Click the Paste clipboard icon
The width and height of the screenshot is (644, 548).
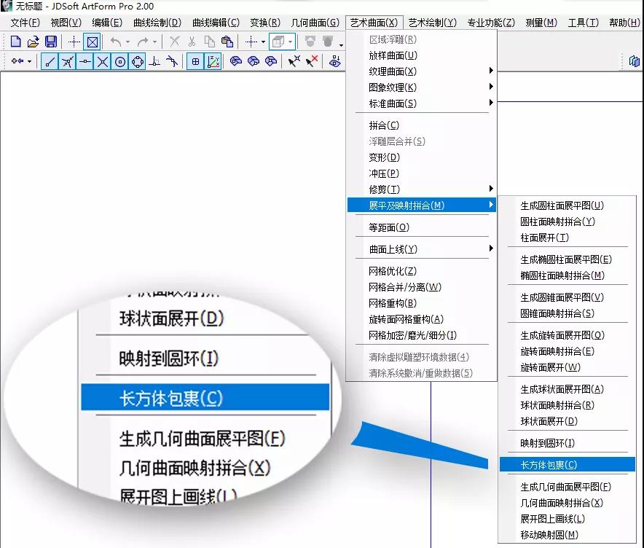[x=227, y=42]
